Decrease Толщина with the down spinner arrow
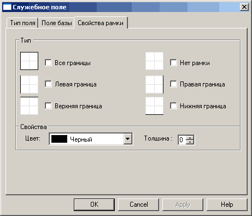This screenshot has width=252, height=216. pyautogui.click(x=190, y=142)
